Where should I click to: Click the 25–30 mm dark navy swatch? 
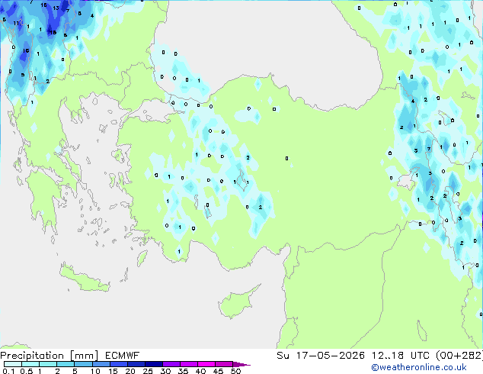(153, 364)
